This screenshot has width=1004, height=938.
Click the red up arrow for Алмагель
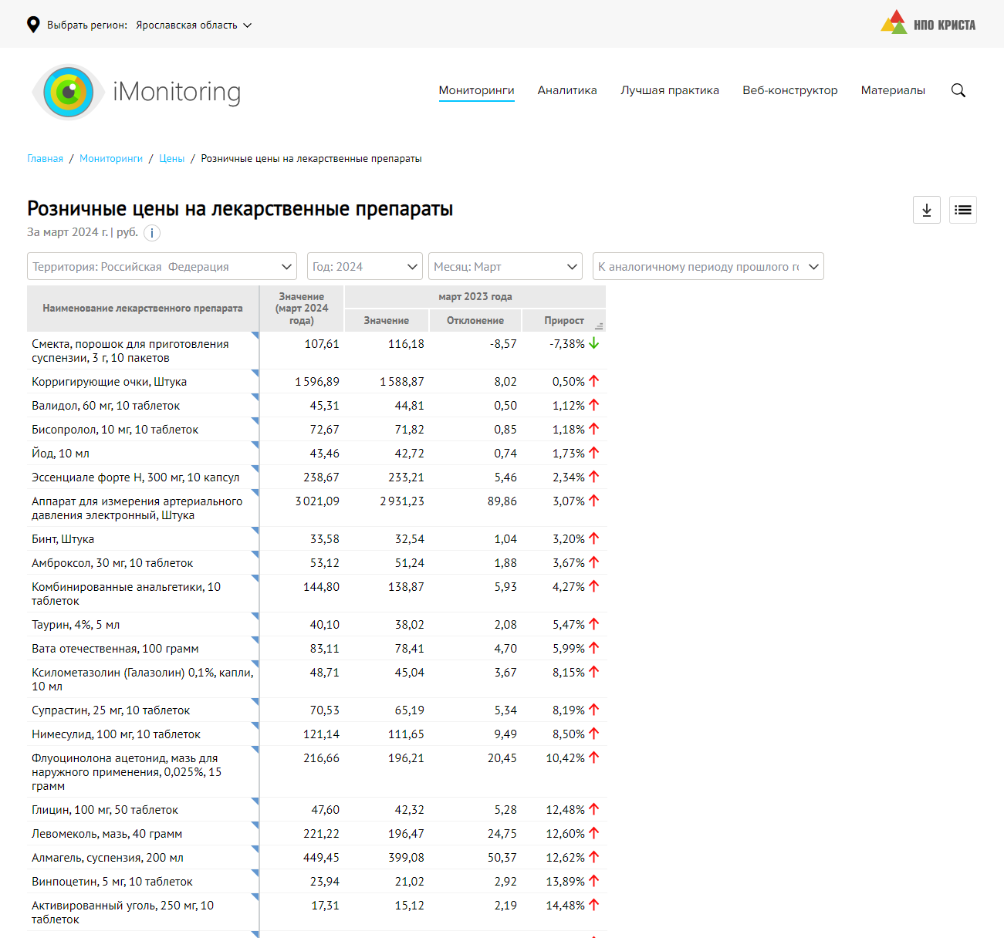594,857
